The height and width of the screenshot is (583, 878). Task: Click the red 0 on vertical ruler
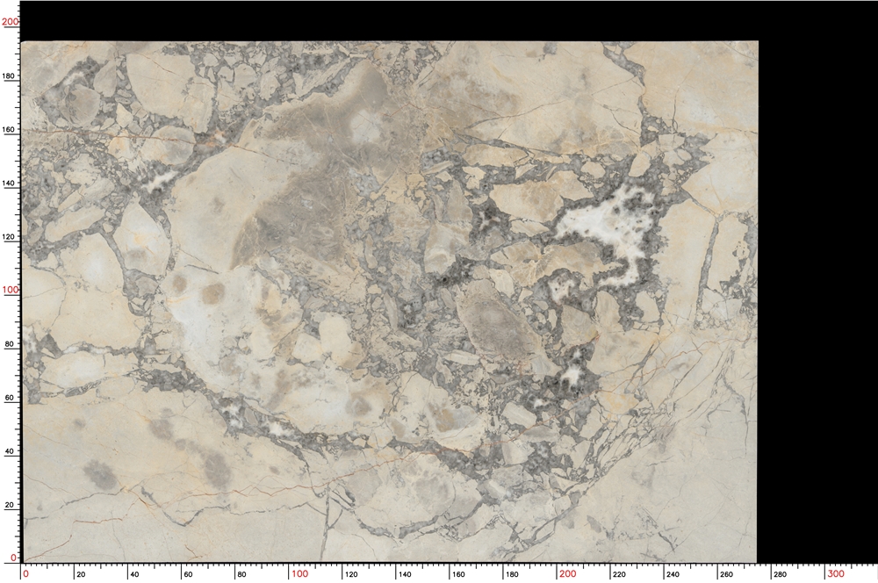(x=13, y=558)
